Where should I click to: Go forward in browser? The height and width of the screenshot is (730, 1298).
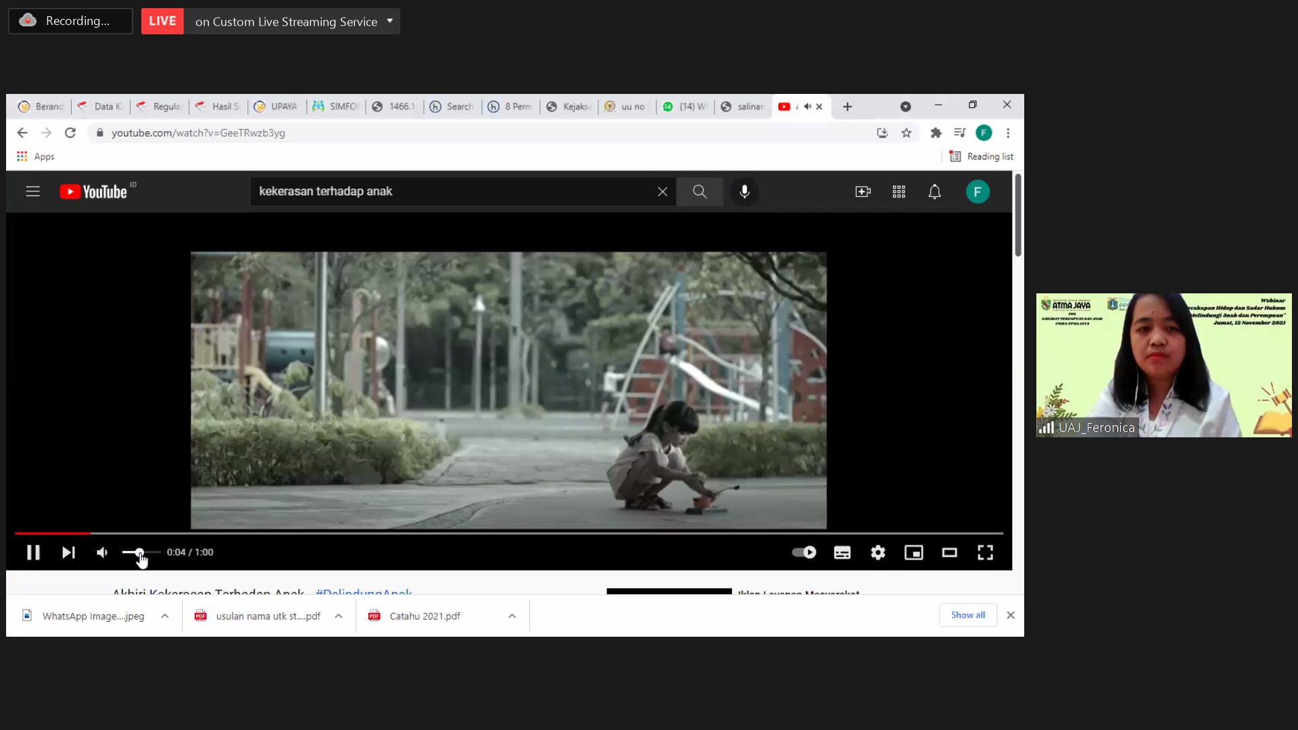(46, 132)
